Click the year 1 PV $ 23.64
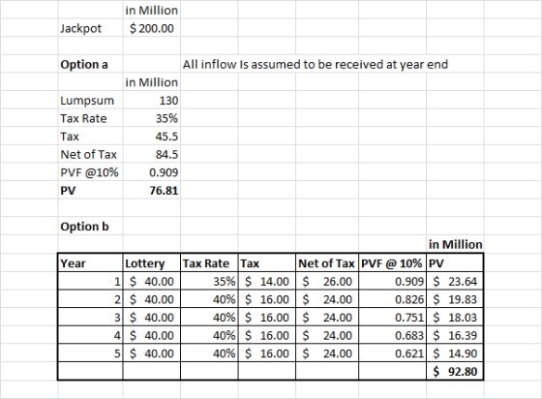The image size is (542, 399). (x=455, y=281)
